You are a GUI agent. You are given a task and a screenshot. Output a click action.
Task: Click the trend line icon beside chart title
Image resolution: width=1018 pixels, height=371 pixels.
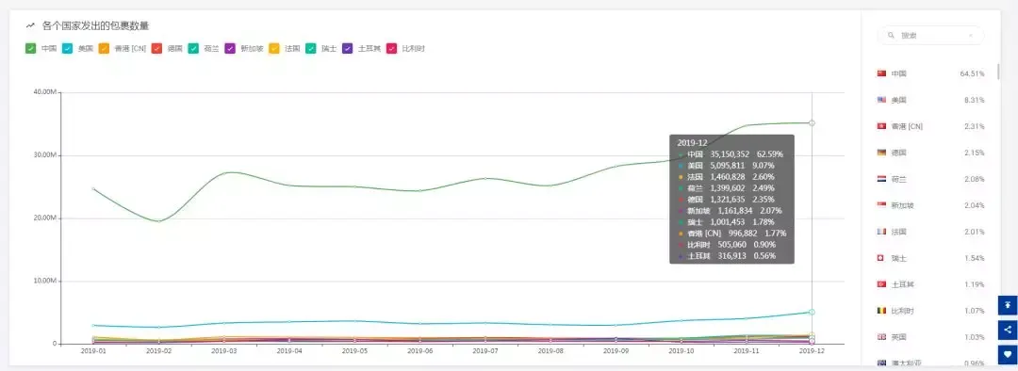pyautogui.click(x=30, y=26)
